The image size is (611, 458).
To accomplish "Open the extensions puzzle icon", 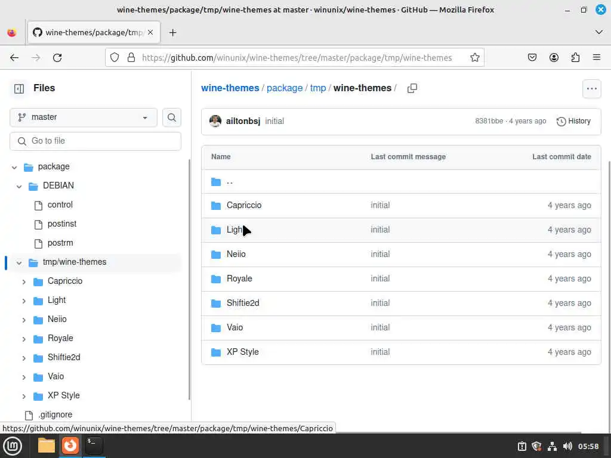I will click(575, 58).
